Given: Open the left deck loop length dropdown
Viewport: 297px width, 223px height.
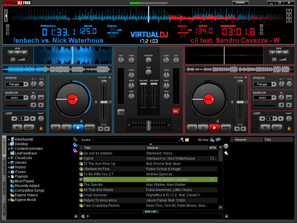Looking at the screenshot, I should point(26,119).
